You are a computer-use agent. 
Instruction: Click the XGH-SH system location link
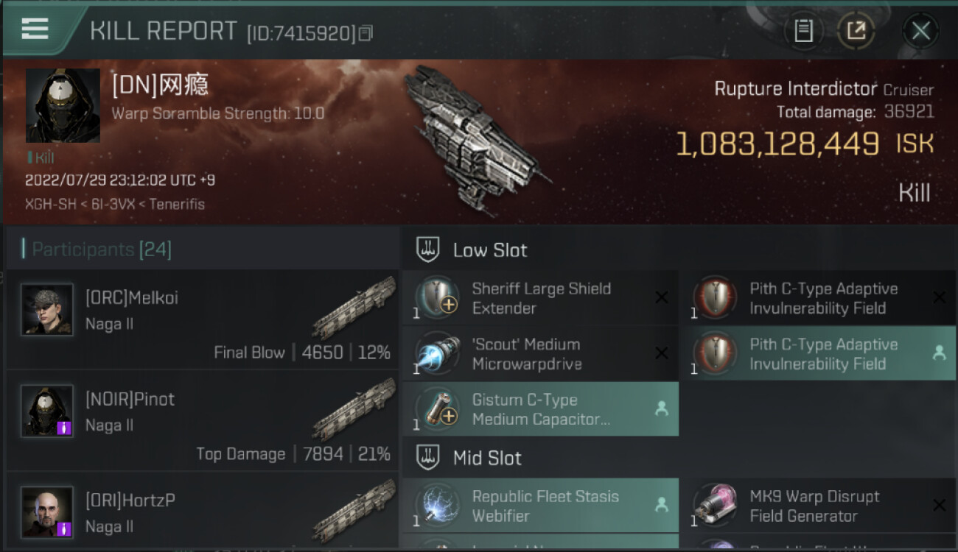51,204
